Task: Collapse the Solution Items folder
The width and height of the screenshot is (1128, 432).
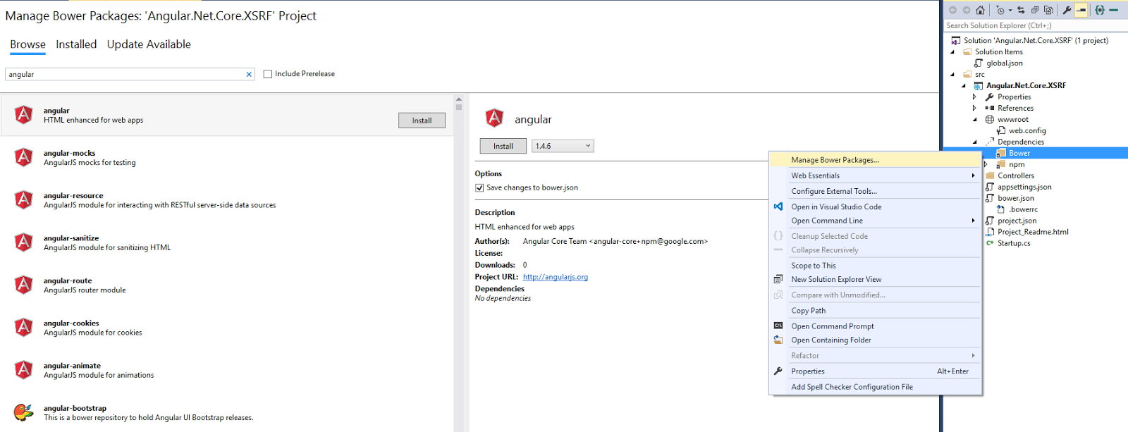Action: click(x=952, y=52)
